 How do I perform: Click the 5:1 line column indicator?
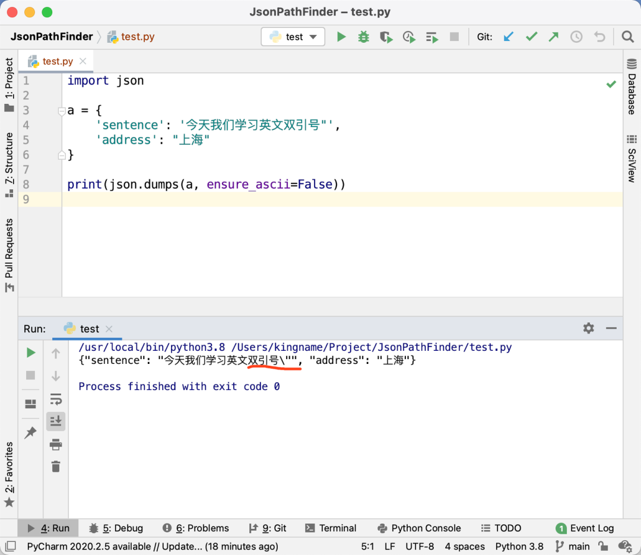click(x=367, y=547)
